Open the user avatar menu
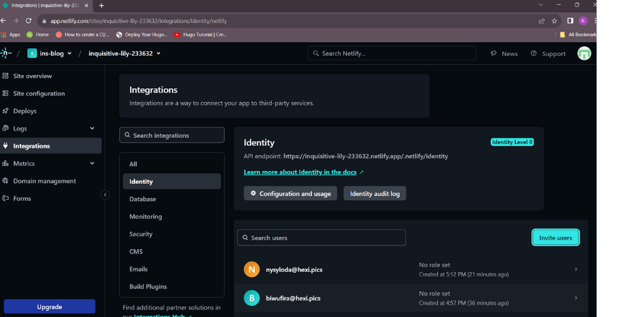 click(585, 53)
